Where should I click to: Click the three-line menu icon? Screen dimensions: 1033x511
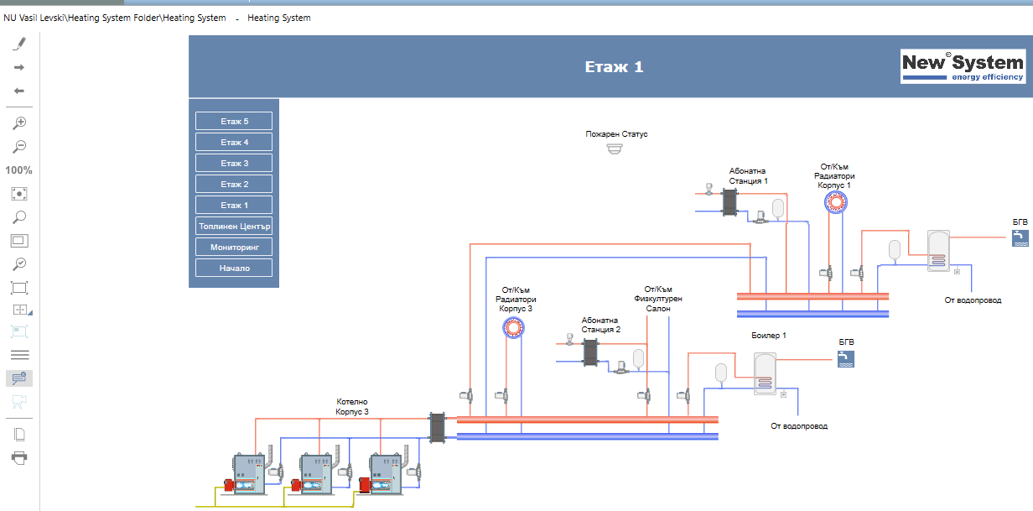[x=19, y=355]
